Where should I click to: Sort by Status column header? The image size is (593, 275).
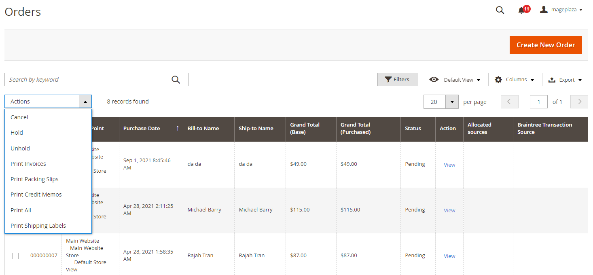click(418, 129)
